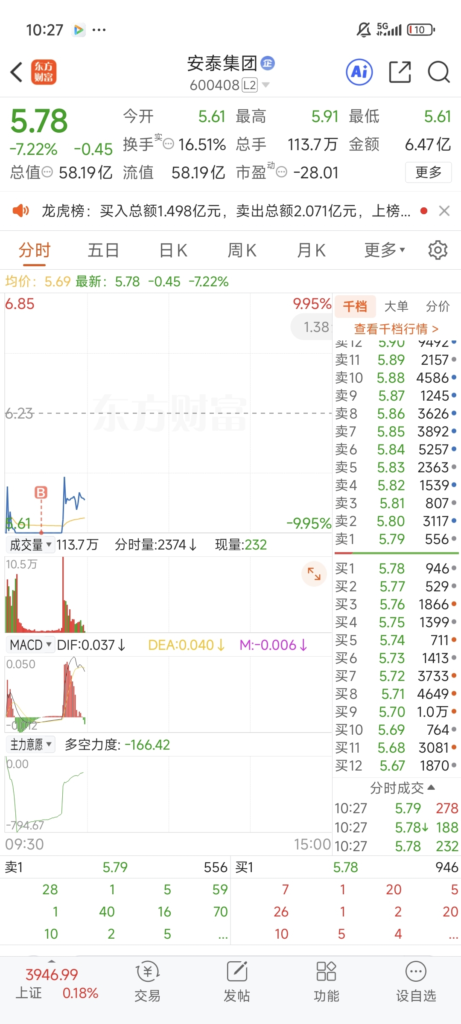Tap the 更多 button in quote summary
This screenshot has height=1024, width=461.
pos(428,172)
